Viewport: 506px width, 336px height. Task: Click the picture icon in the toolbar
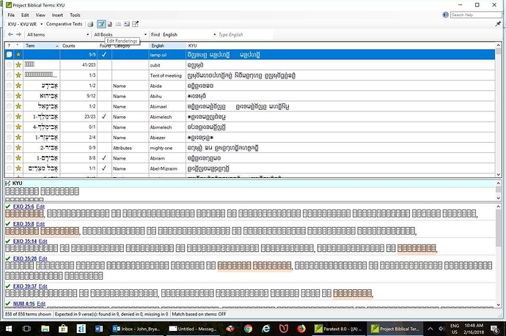(127, 24)
